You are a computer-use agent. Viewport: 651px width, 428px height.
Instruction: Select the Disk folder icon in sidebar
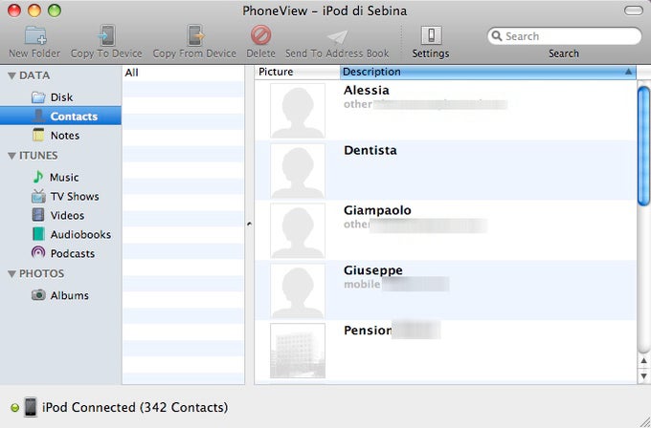(38, 97)
